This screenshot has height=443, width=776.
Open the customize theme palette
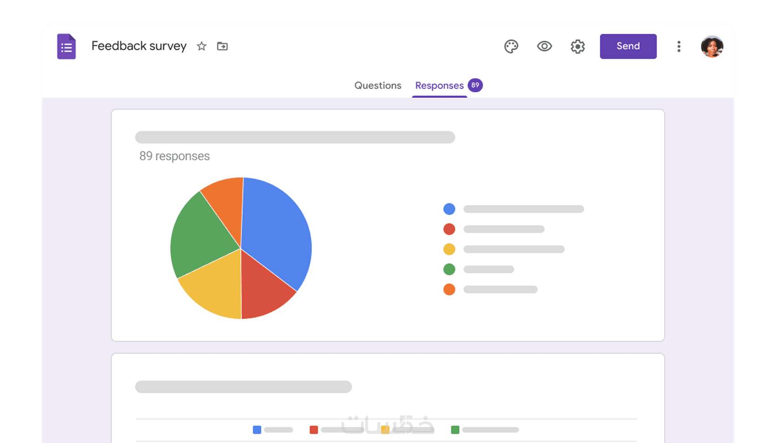coord(511,46)
